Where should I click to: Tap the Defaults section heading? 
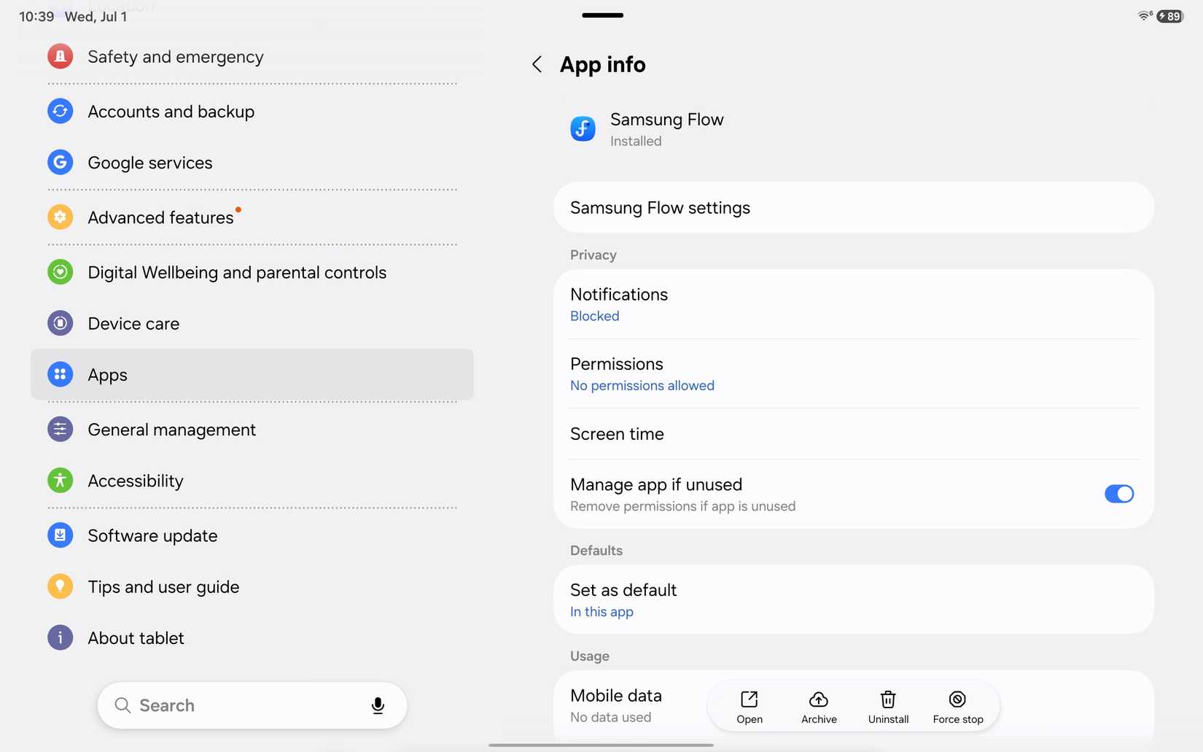click(596, 550)
